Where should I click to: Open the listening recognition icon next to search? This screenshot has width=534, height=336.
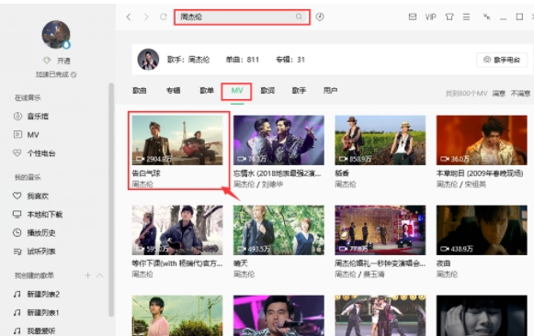(x=320, y=17)
